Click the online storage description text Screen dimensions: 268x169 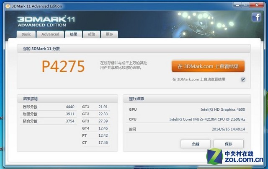(x=124, y=65)
